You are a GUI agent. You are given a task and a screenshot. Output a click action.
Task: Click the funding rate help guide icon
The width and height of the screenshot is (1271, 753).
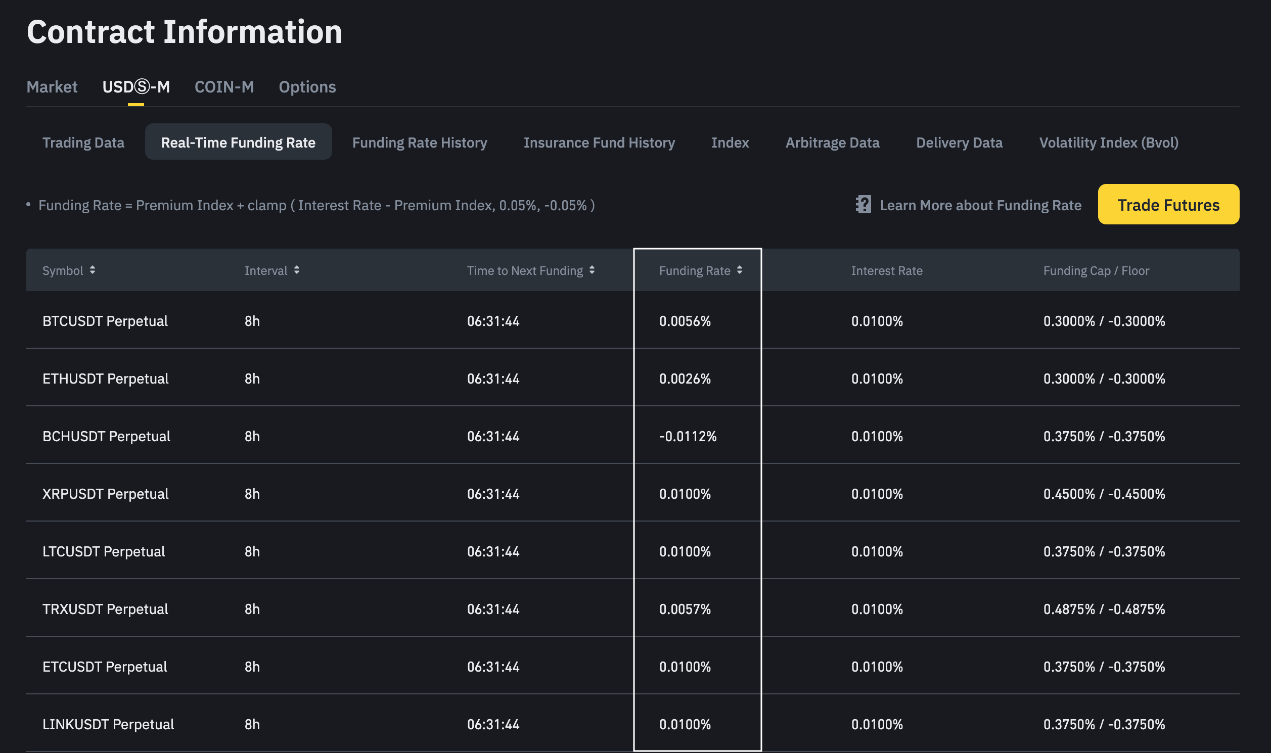click(863, 205)
